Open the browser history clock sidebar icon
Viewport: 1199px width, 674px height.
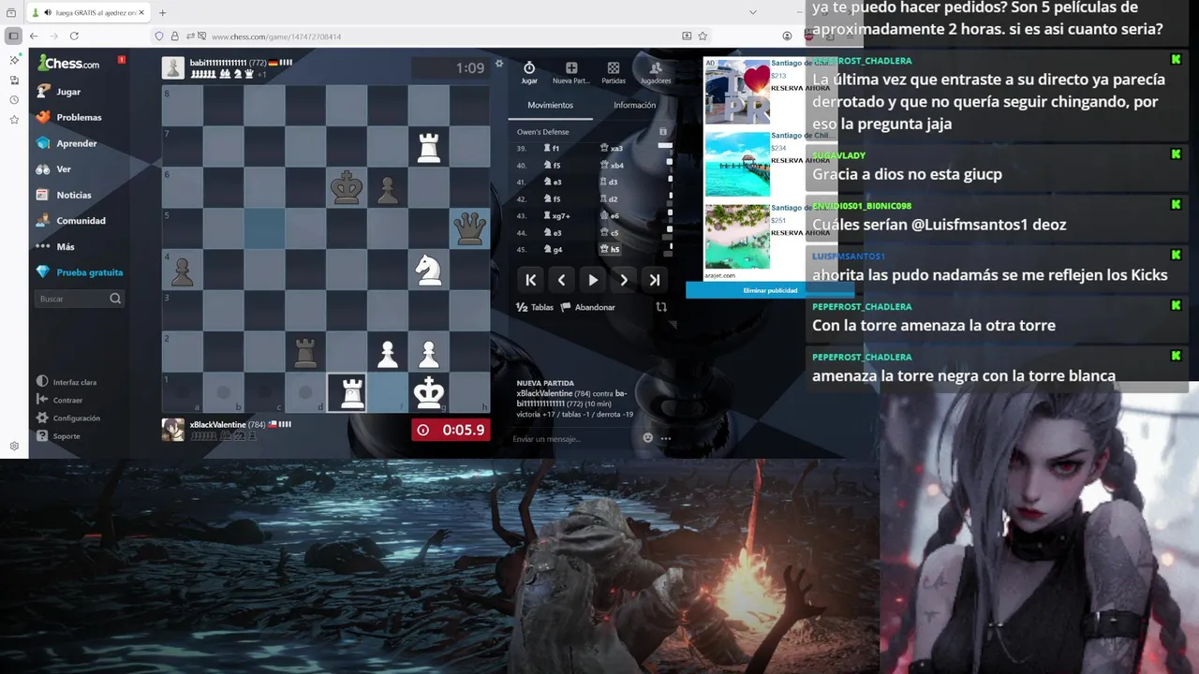point(14,99)
